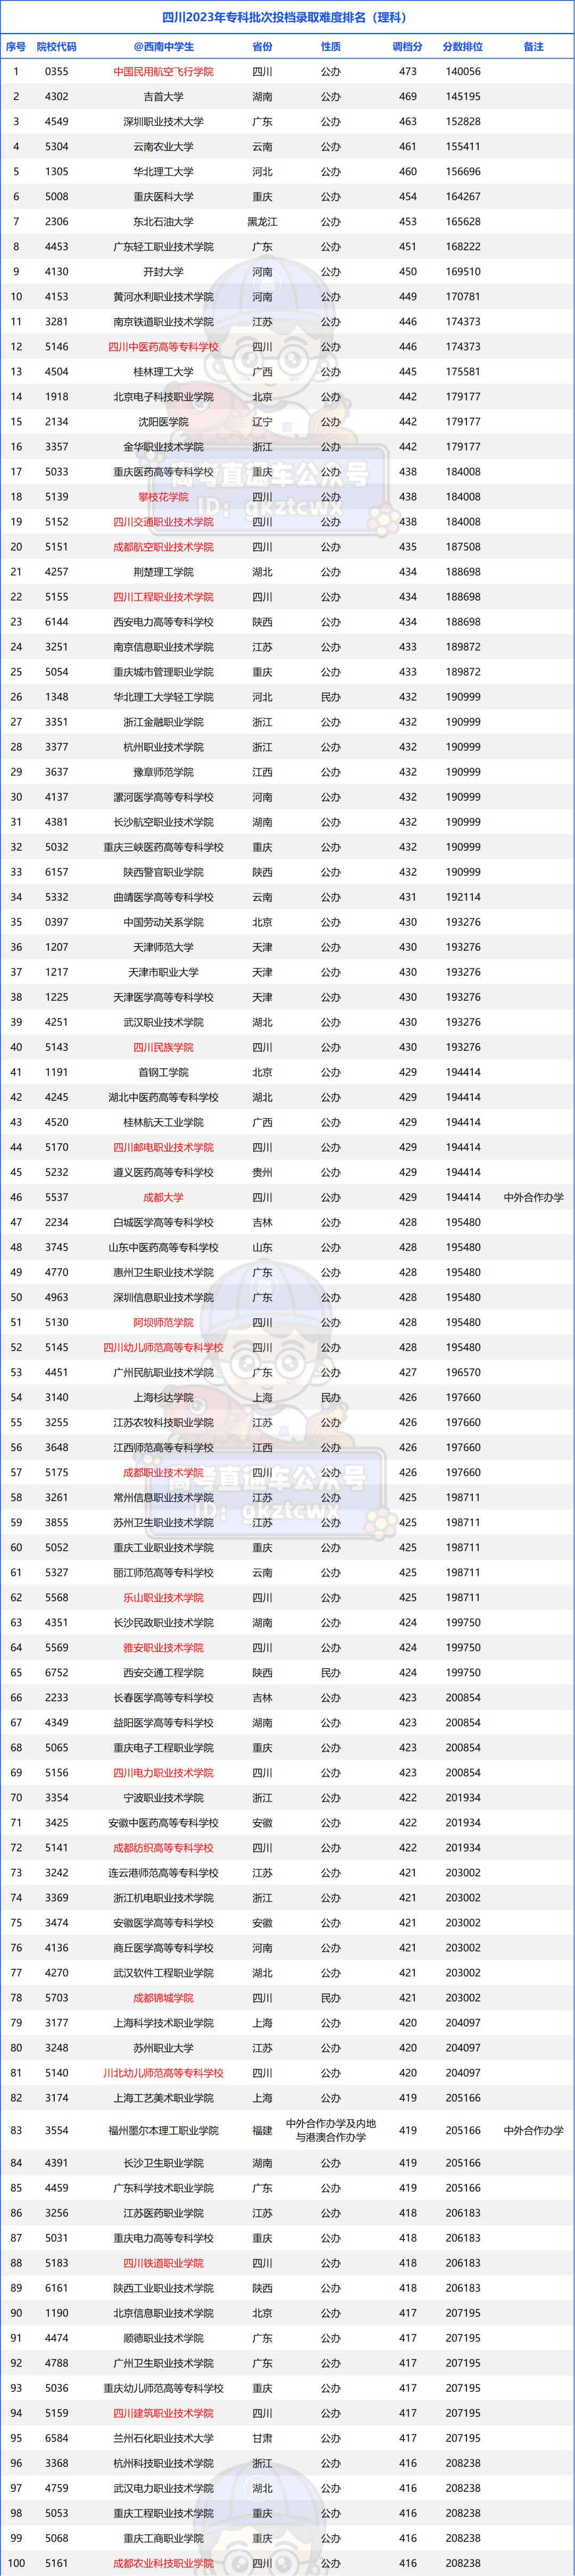575x2576 pixels.
Task: Click 成都大学 in row 46
Action: pos(163,1197)
